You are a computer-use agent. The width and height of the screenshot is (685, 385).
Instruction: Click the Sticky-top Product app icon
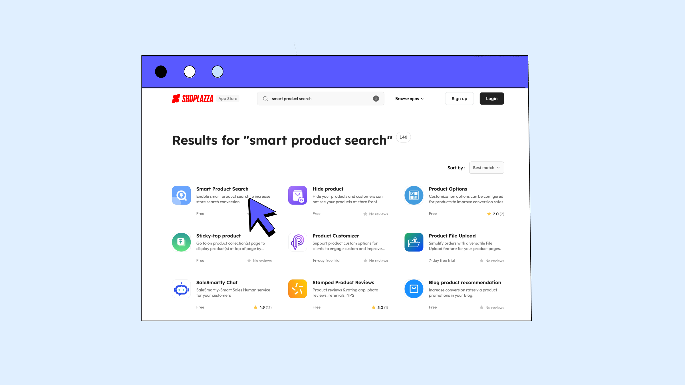[181, 242]
